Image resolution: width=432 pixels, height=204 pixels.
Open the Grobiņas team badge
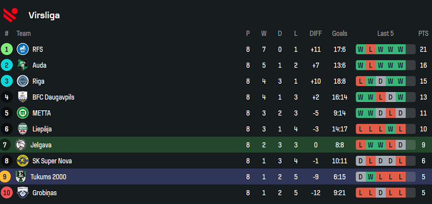(x=23, y=193)
